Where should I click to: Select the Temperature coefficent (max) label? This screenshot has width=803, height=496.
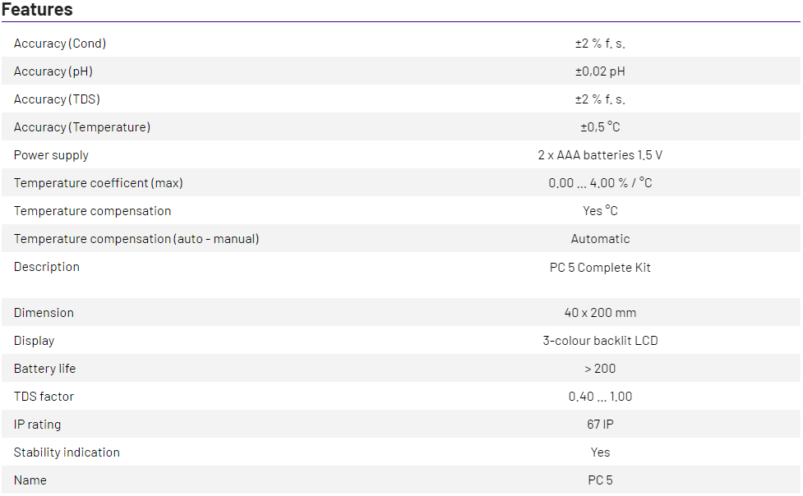click(x=99, y=183)
